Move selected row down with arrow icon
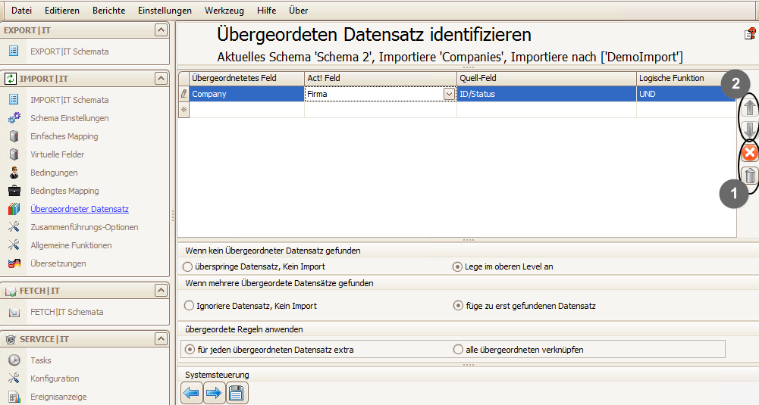This screenshot has width=759, height=405. [750, 129]
